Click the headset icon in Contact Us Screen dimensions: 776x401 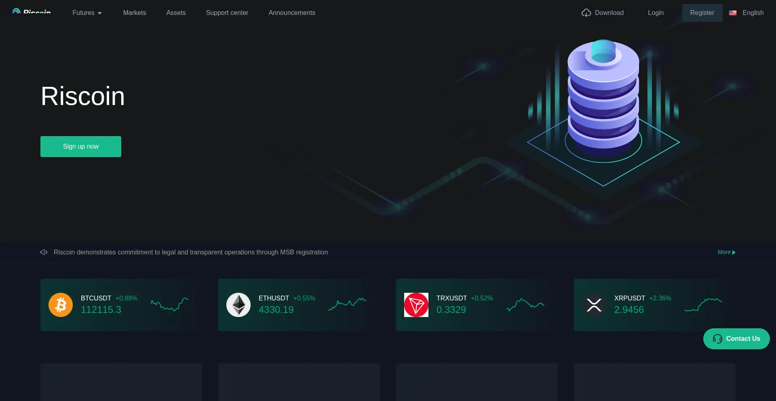pos(717,339)
